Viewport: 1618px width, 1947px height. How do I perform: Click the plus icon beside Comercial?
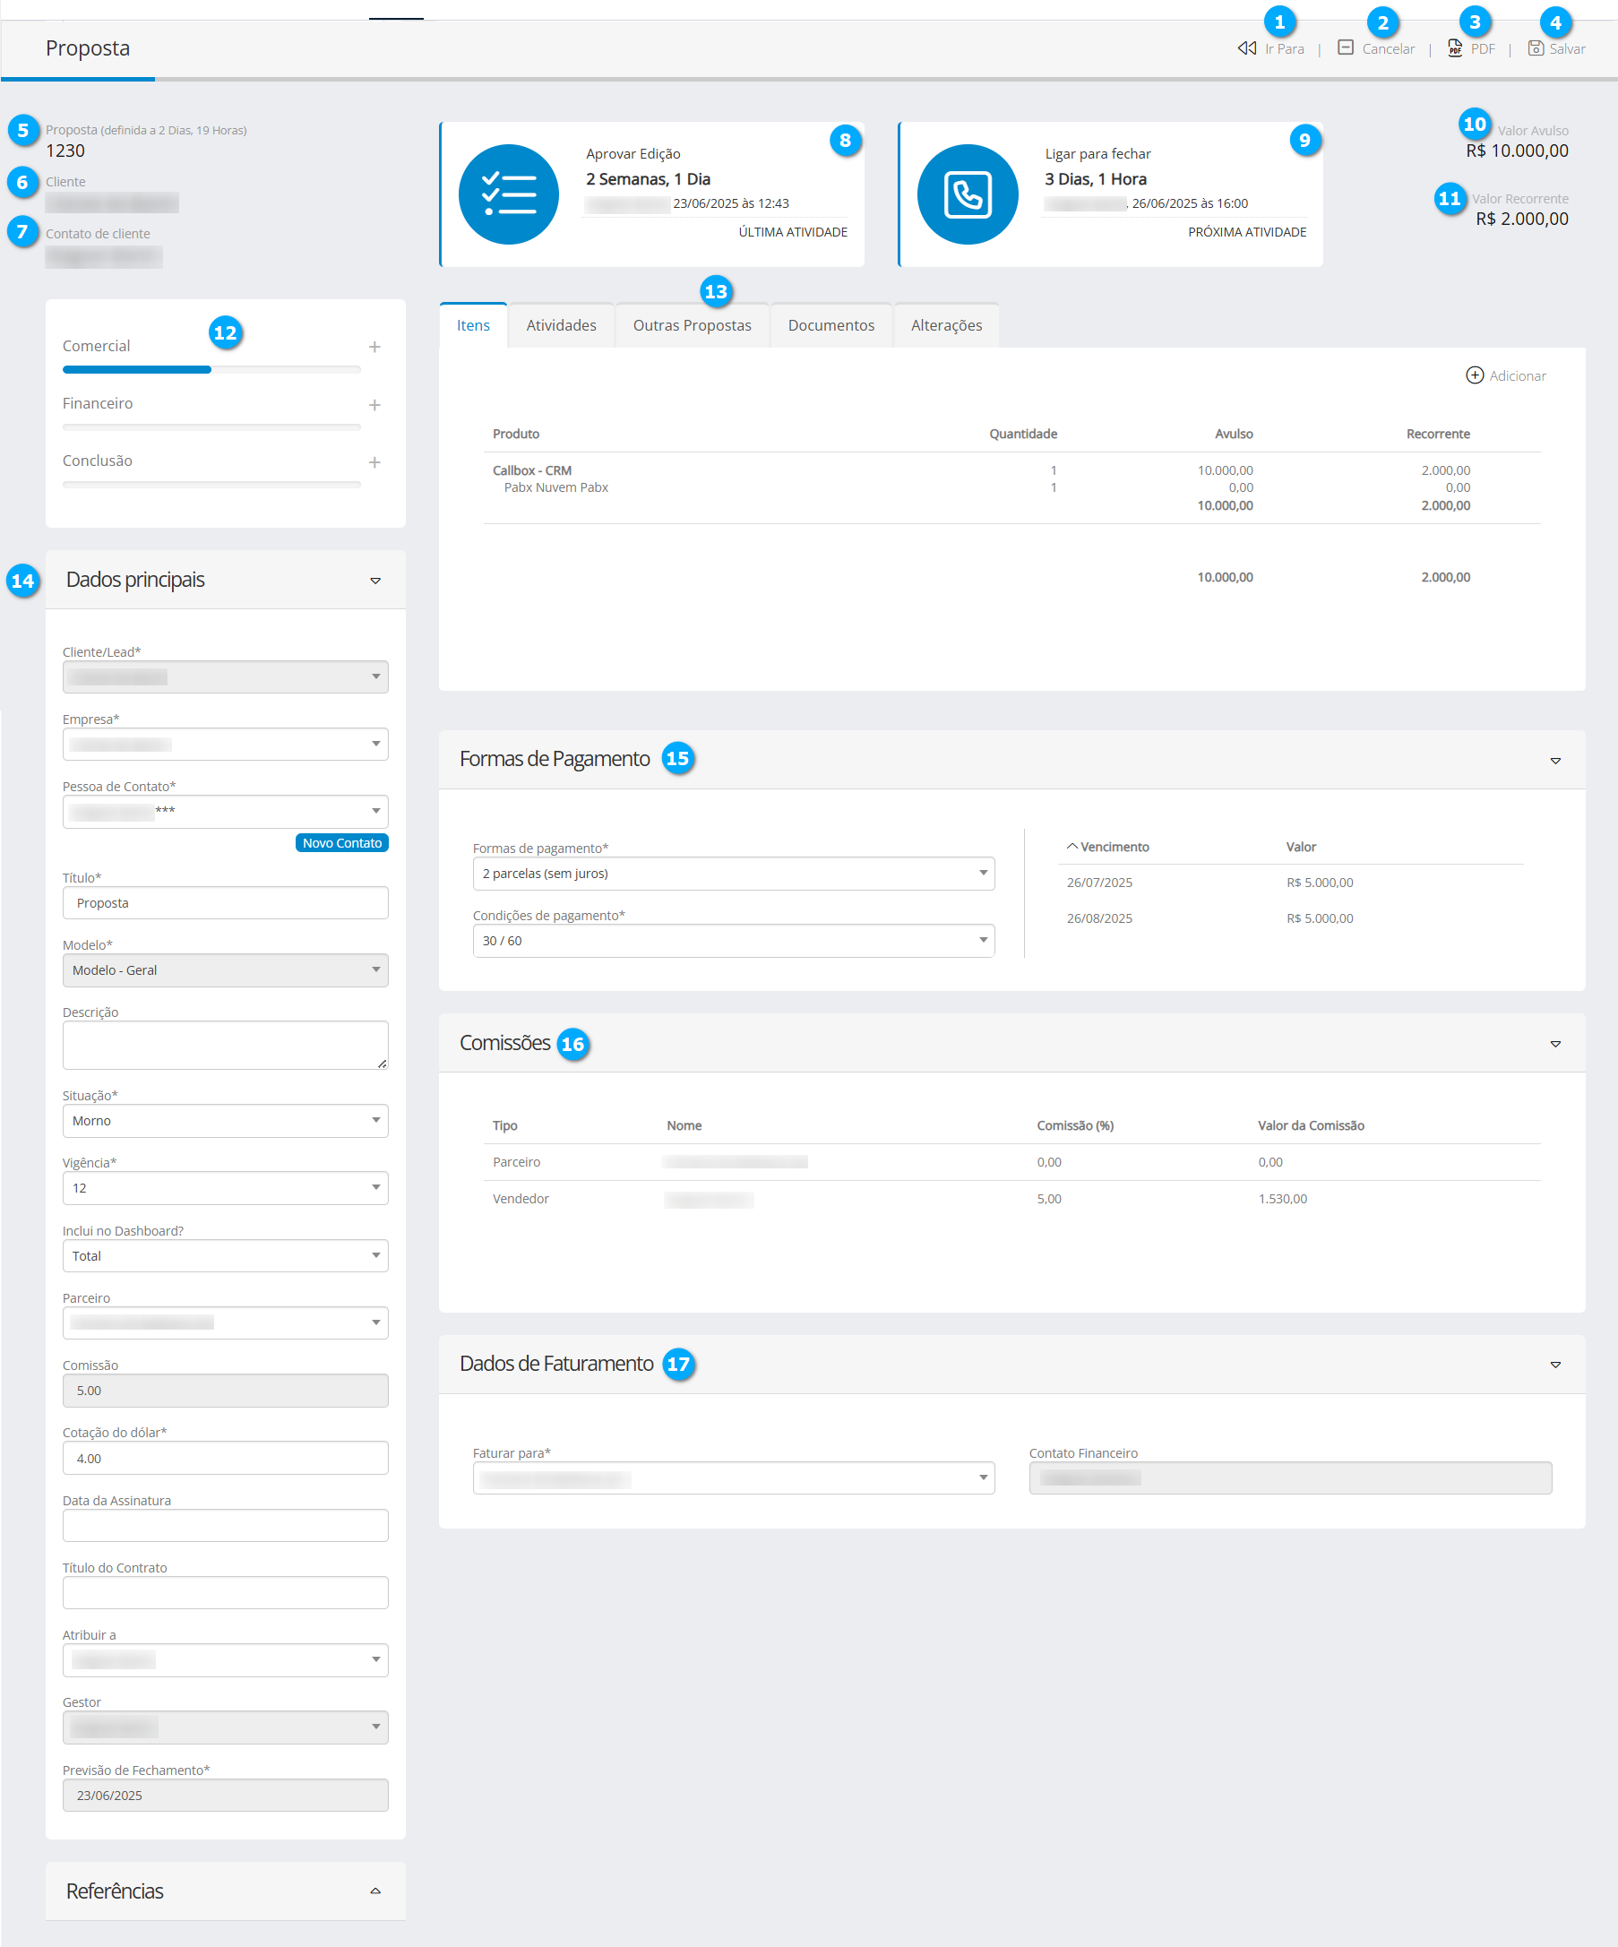[374, 347]
